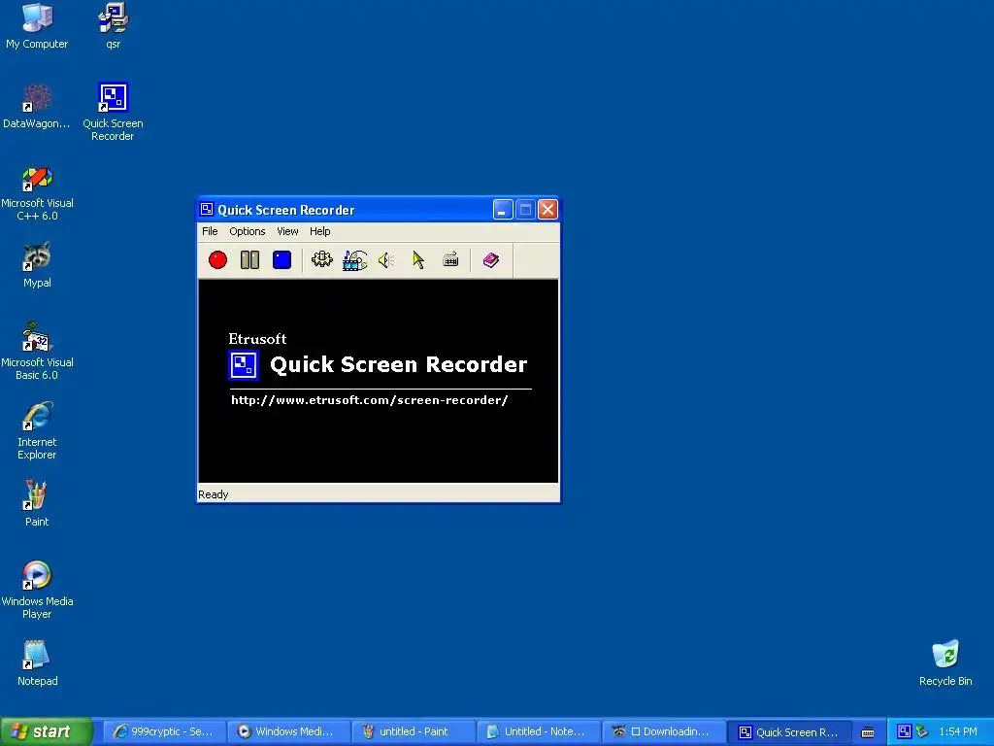Open program settings via the gear icon
The width and height of the screenshot is (994, 746).
(x=322, y=259)
